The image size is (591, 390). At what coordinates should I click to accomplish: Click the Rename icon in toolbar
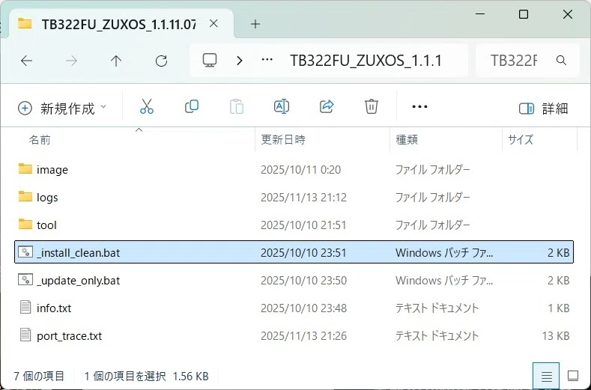tap(281, 106)
